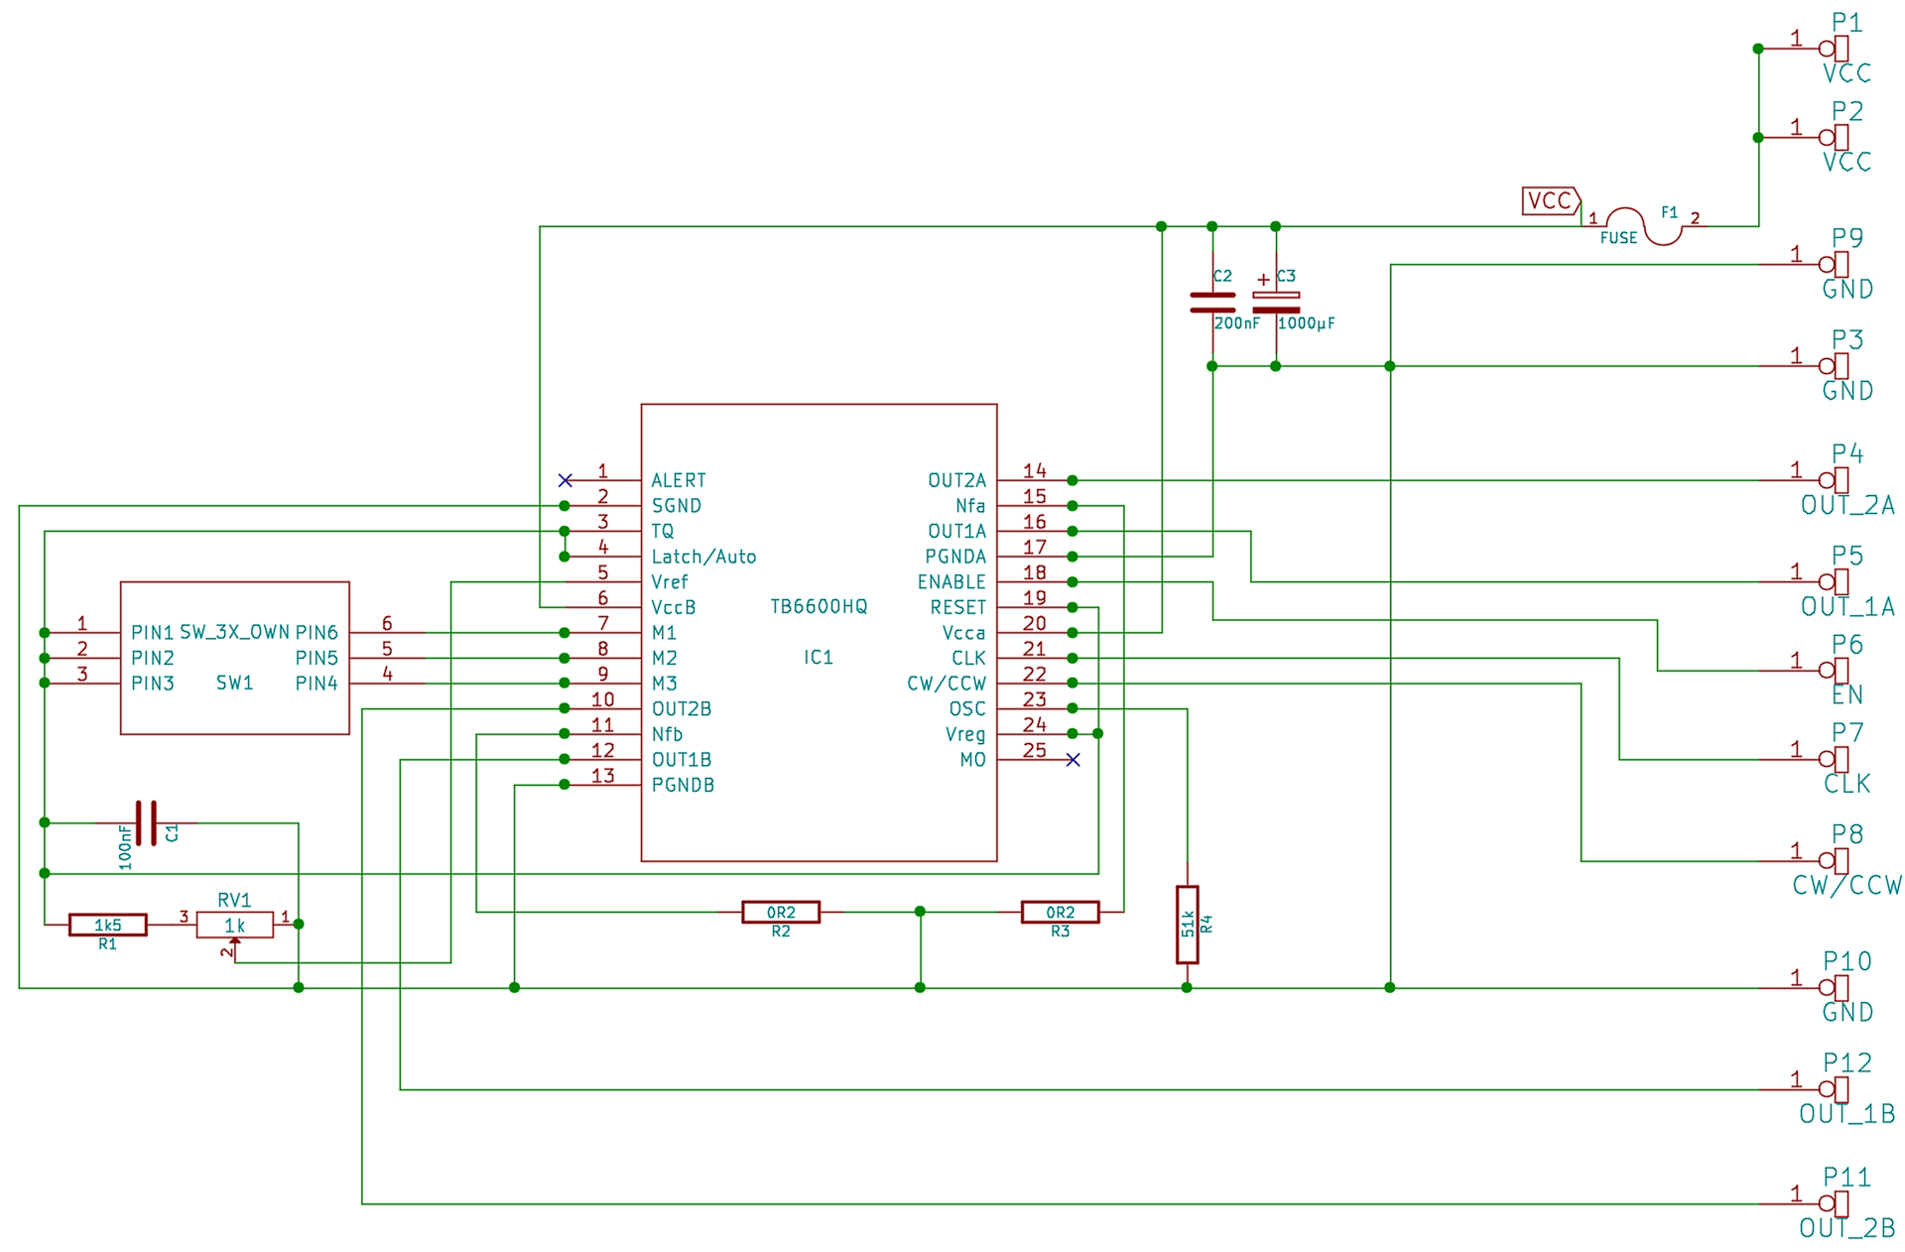Click the P10 GND connector
This screenshot has height=1252, width=1905.
click(1835, 987)
